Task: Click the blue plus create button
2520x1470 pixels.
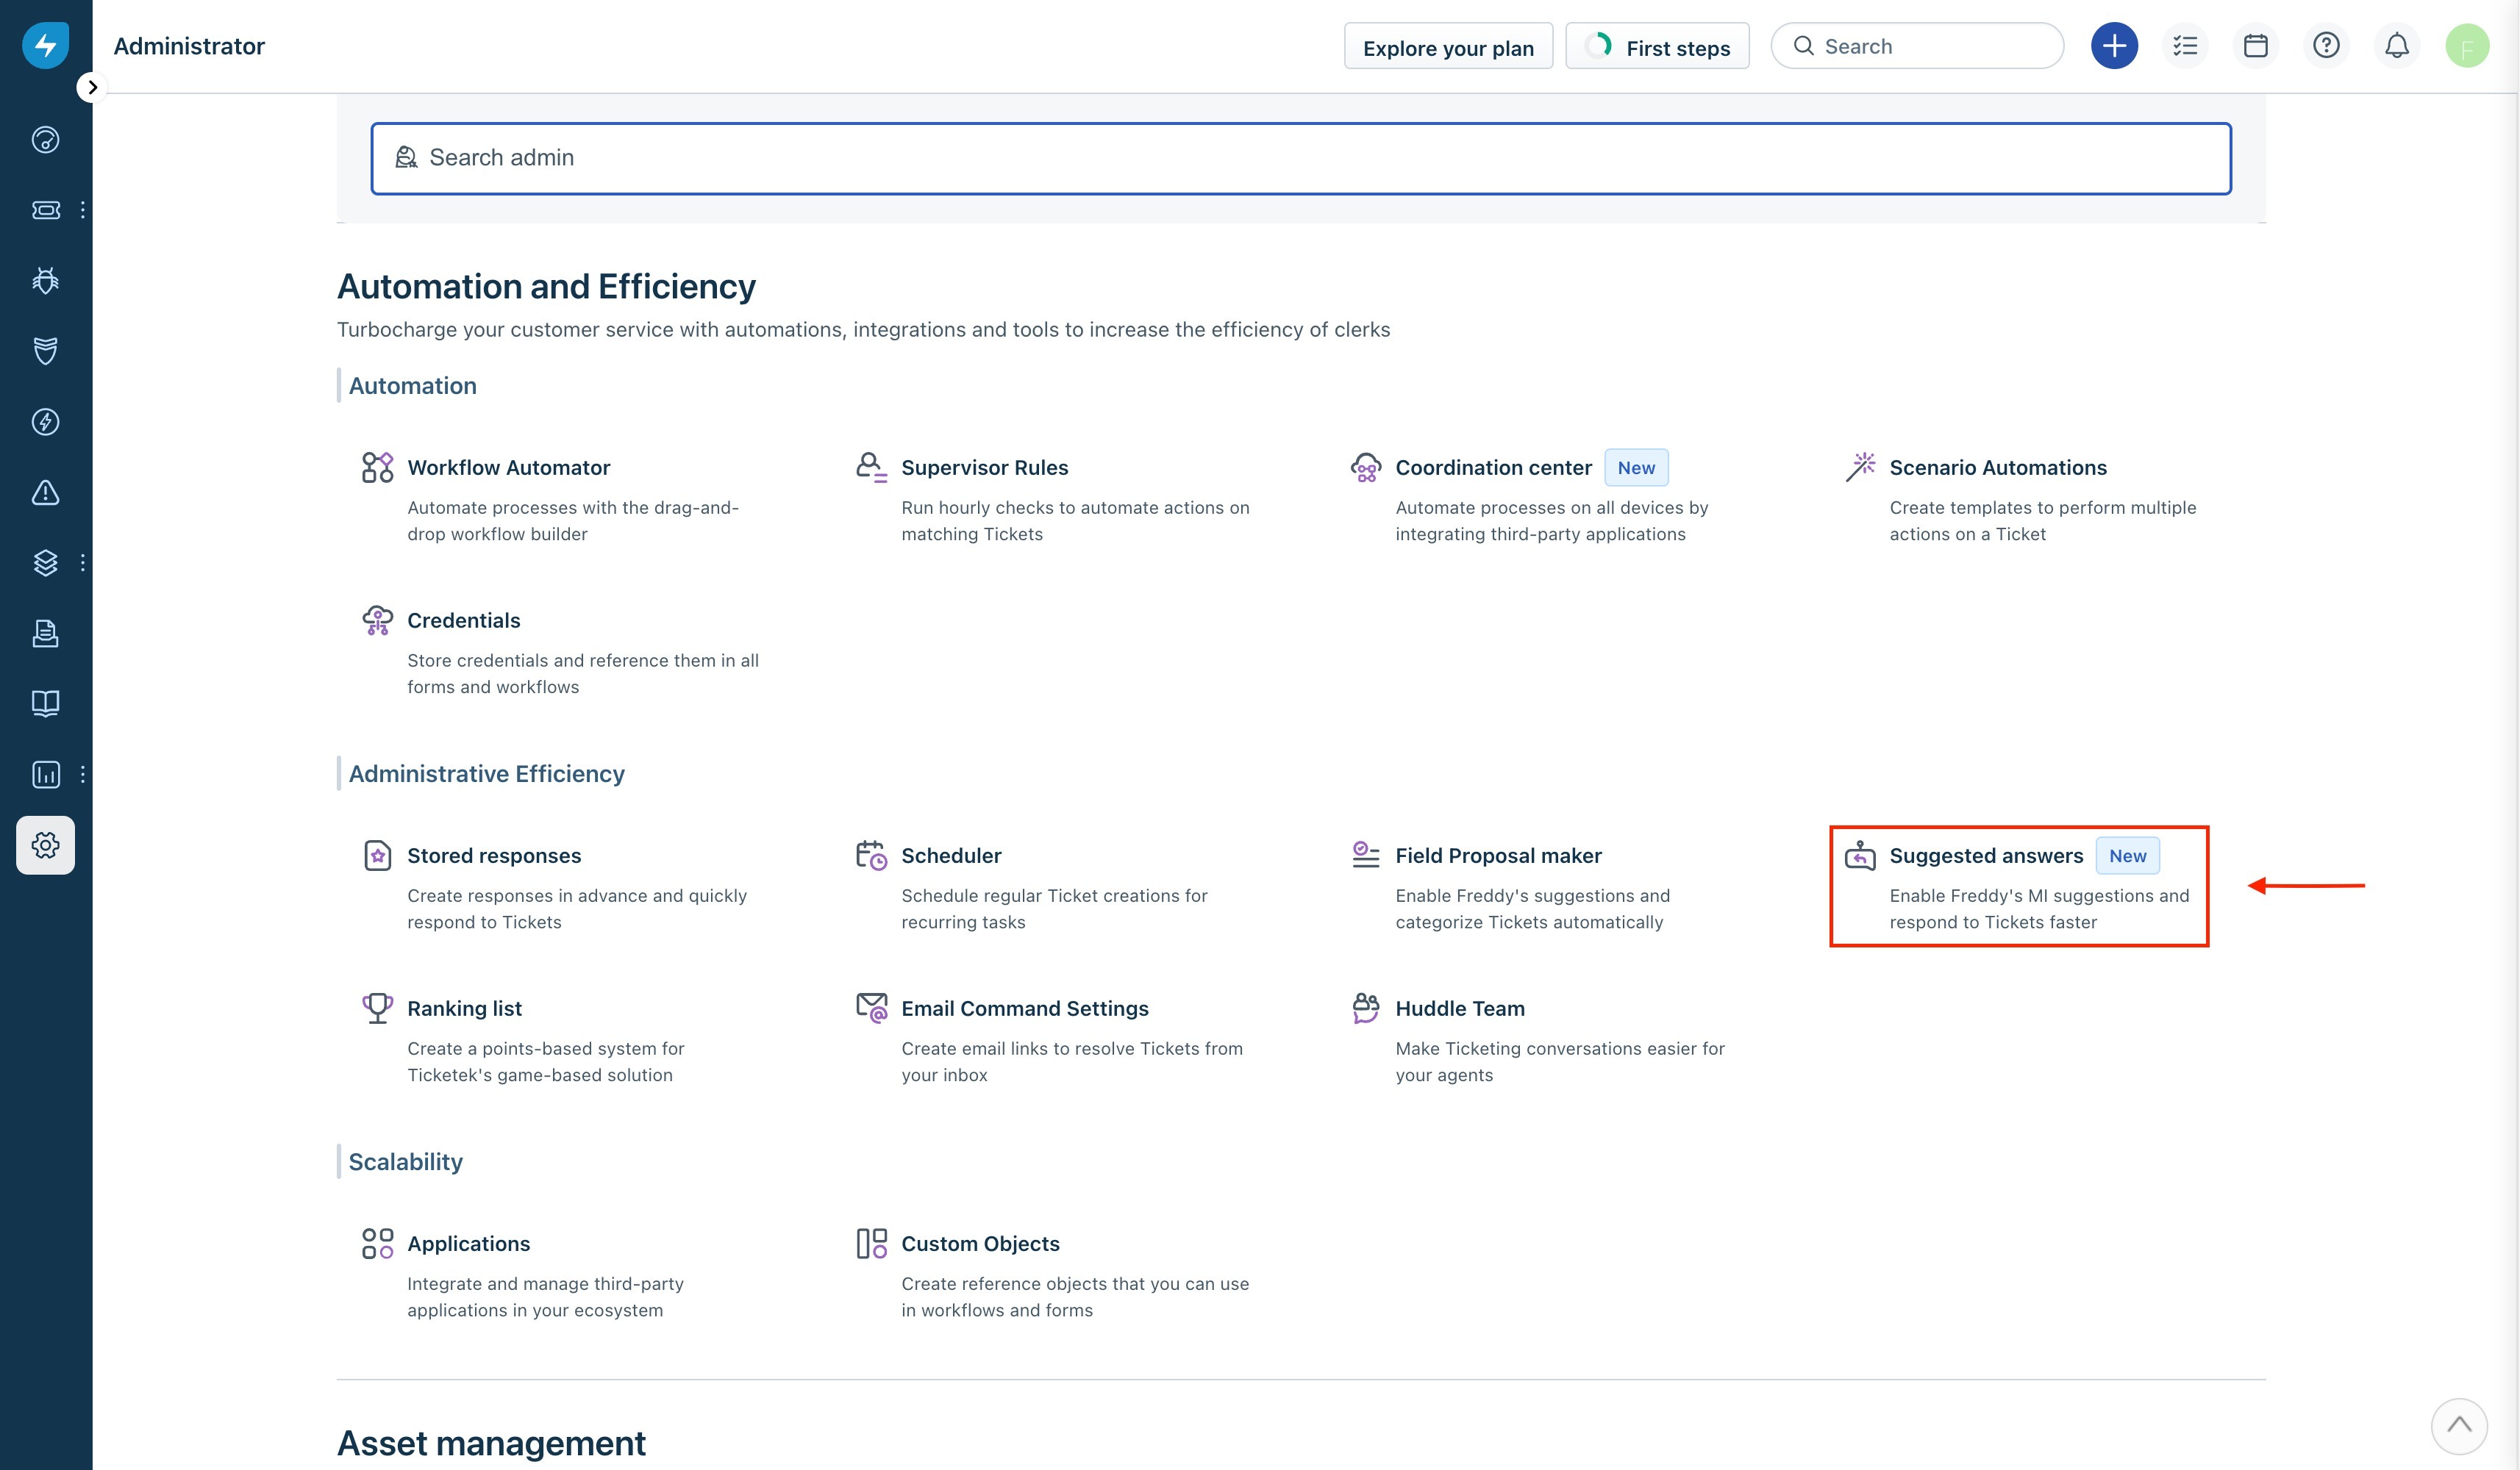Action: coord(2114,46)
